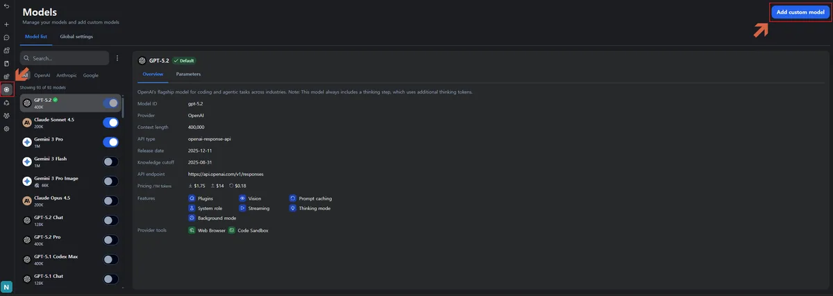Click the Streaming feature icon

click(x=242, y=208)
